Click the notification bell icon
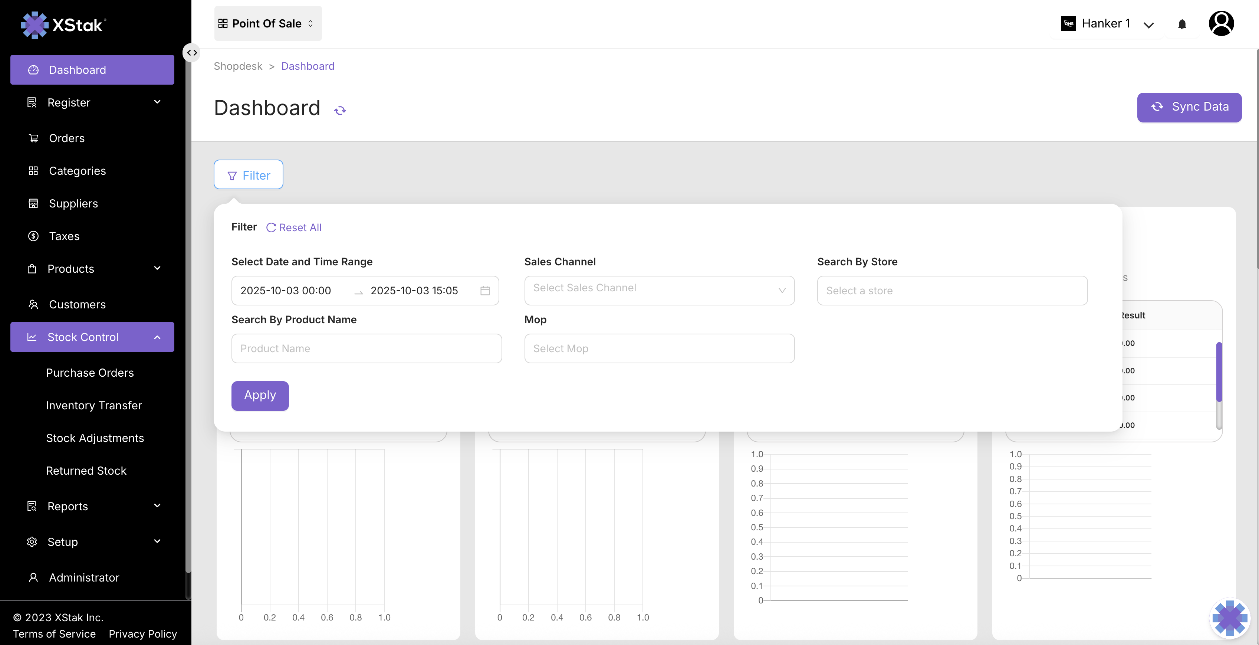 [x=1182, y=24]
